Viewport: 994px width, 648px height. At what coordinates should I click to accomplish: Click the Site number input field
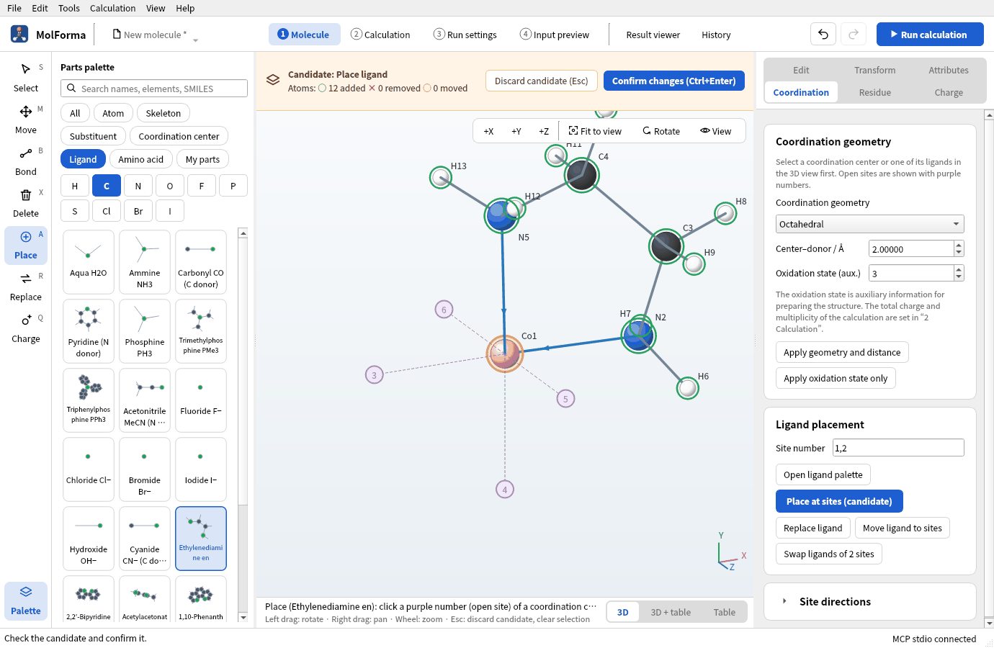tap(898, 448)
